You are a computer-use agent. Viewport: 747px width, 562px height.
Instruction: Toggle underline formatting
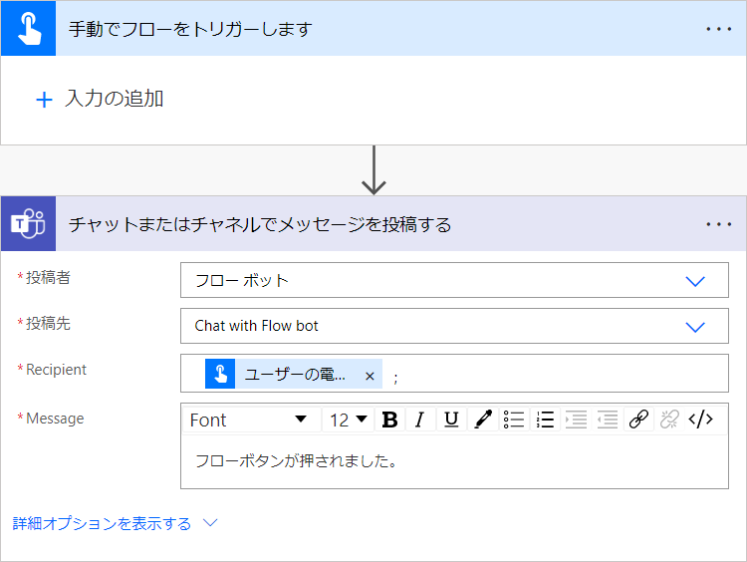pyautogui.click(x=451, y=420)
